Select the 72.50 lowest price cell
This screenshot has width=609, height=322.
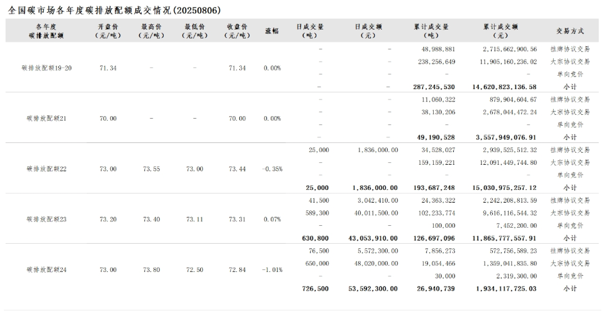coord(194,270)
